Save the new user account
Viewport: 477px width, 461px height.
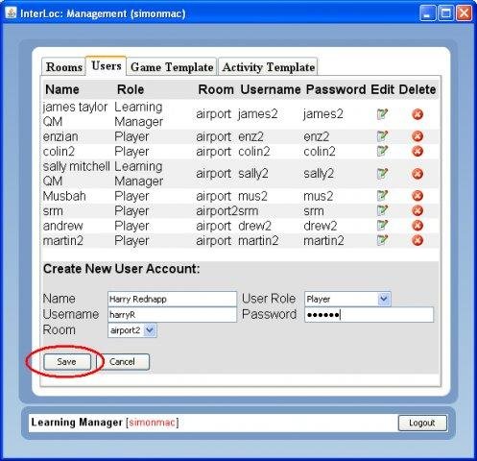click(67, 362)
